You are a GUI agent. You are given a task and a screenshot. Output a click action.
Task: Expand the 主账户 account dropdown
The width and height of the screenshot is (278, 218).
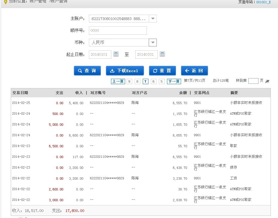(x=153, y=19)
